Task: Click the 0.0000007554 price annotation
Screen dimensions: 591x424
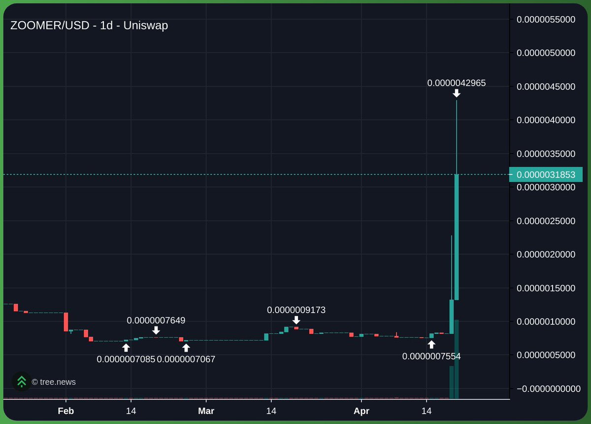Action: pos(431,356)
